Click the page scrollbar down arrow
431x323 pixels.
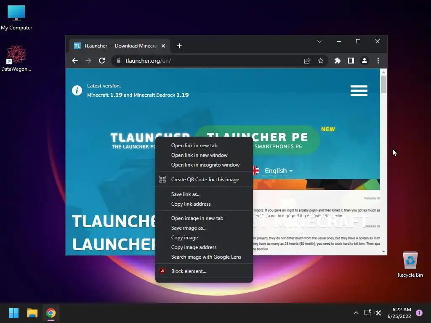(383, 252)
